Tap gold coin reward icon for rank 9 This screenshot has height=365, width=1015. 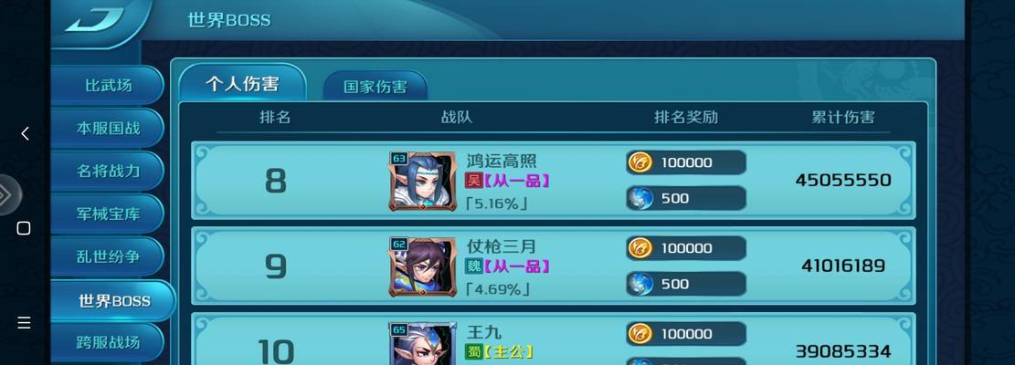(x=640, y=248)
